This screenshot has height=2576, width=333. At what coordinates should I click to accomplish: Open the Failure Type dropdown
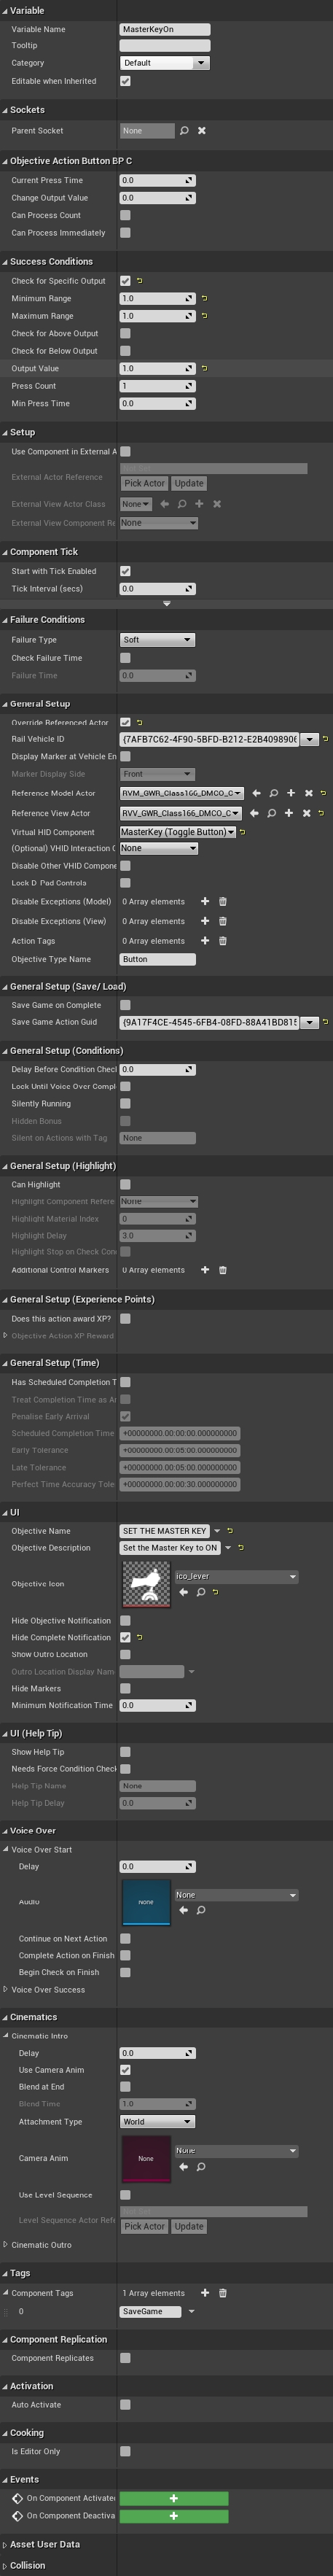(157, 640)
